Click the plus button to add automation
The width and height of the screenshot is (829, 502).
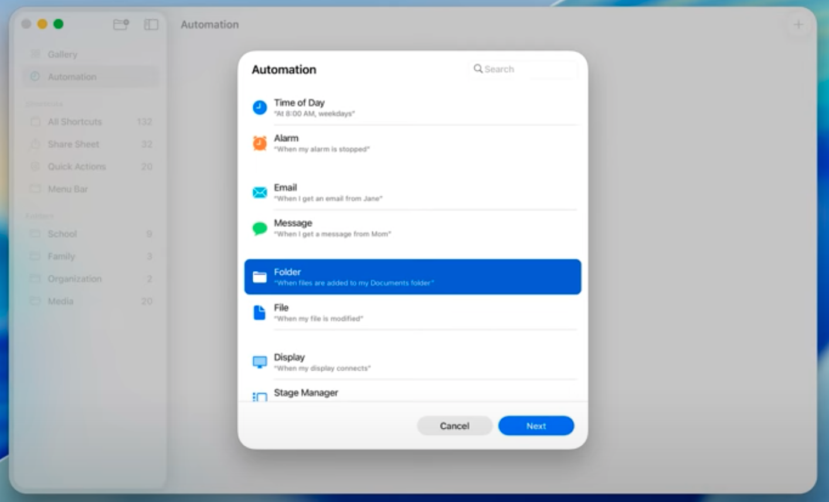(x=798, y=25)
